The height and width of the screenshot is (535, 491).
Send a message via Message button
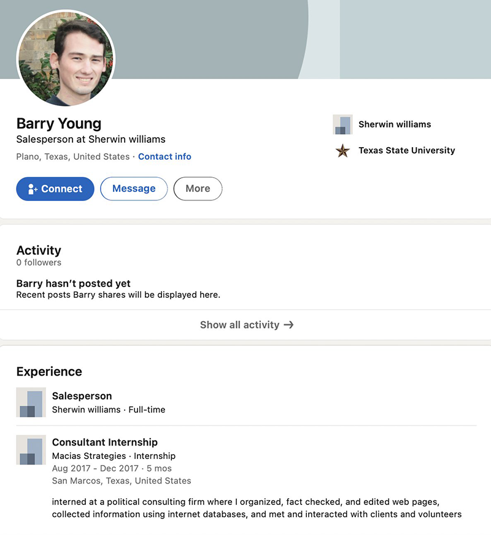(x=134, y=189)
